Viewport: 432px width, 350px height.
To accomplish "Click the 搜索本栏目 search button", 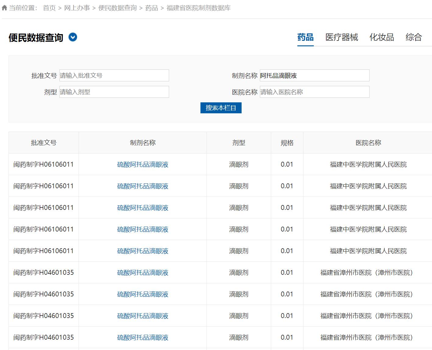I will click(x=221, y=108).
